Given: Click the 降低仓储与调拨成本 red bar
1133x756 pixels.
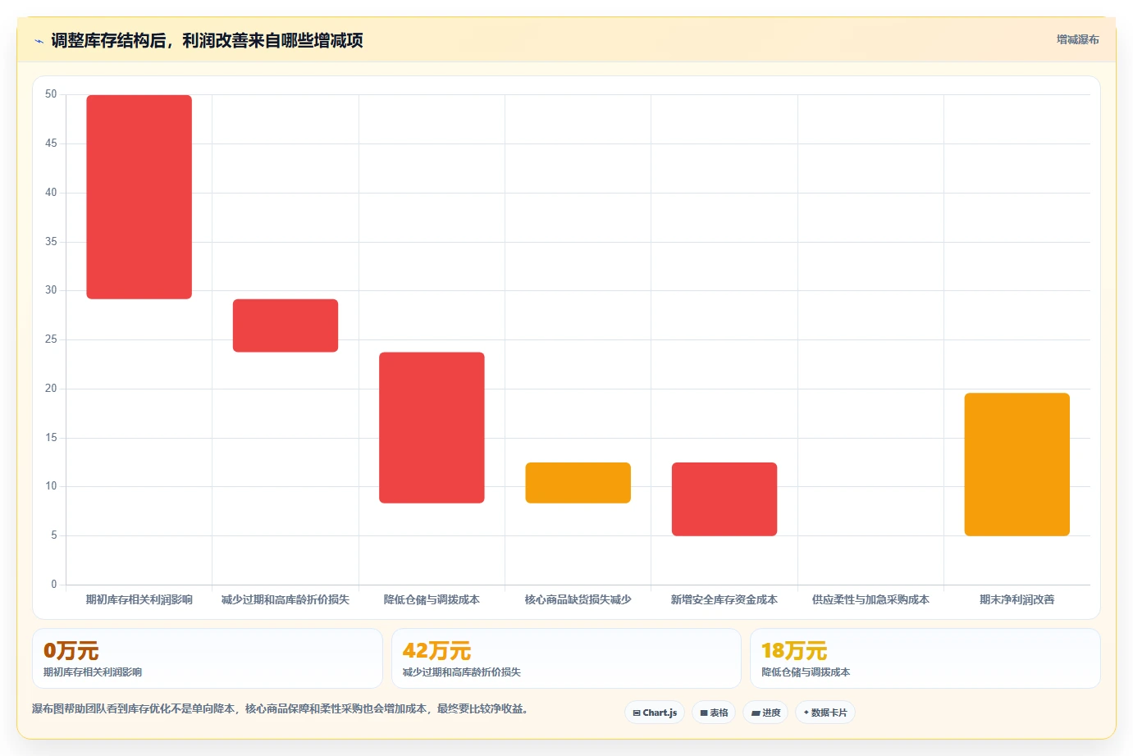Looking at the screenshot, I should [x=432, y=427].
